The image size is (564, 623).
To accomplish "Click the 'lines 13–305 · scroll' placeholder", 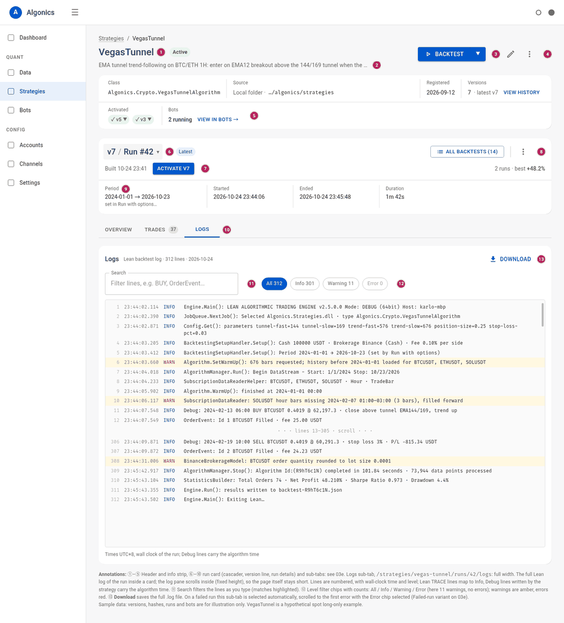I will point(325,431).
